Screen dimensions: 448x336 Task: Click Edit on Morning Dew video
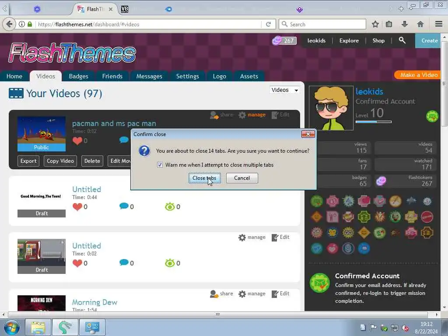(x=280, y=294)
